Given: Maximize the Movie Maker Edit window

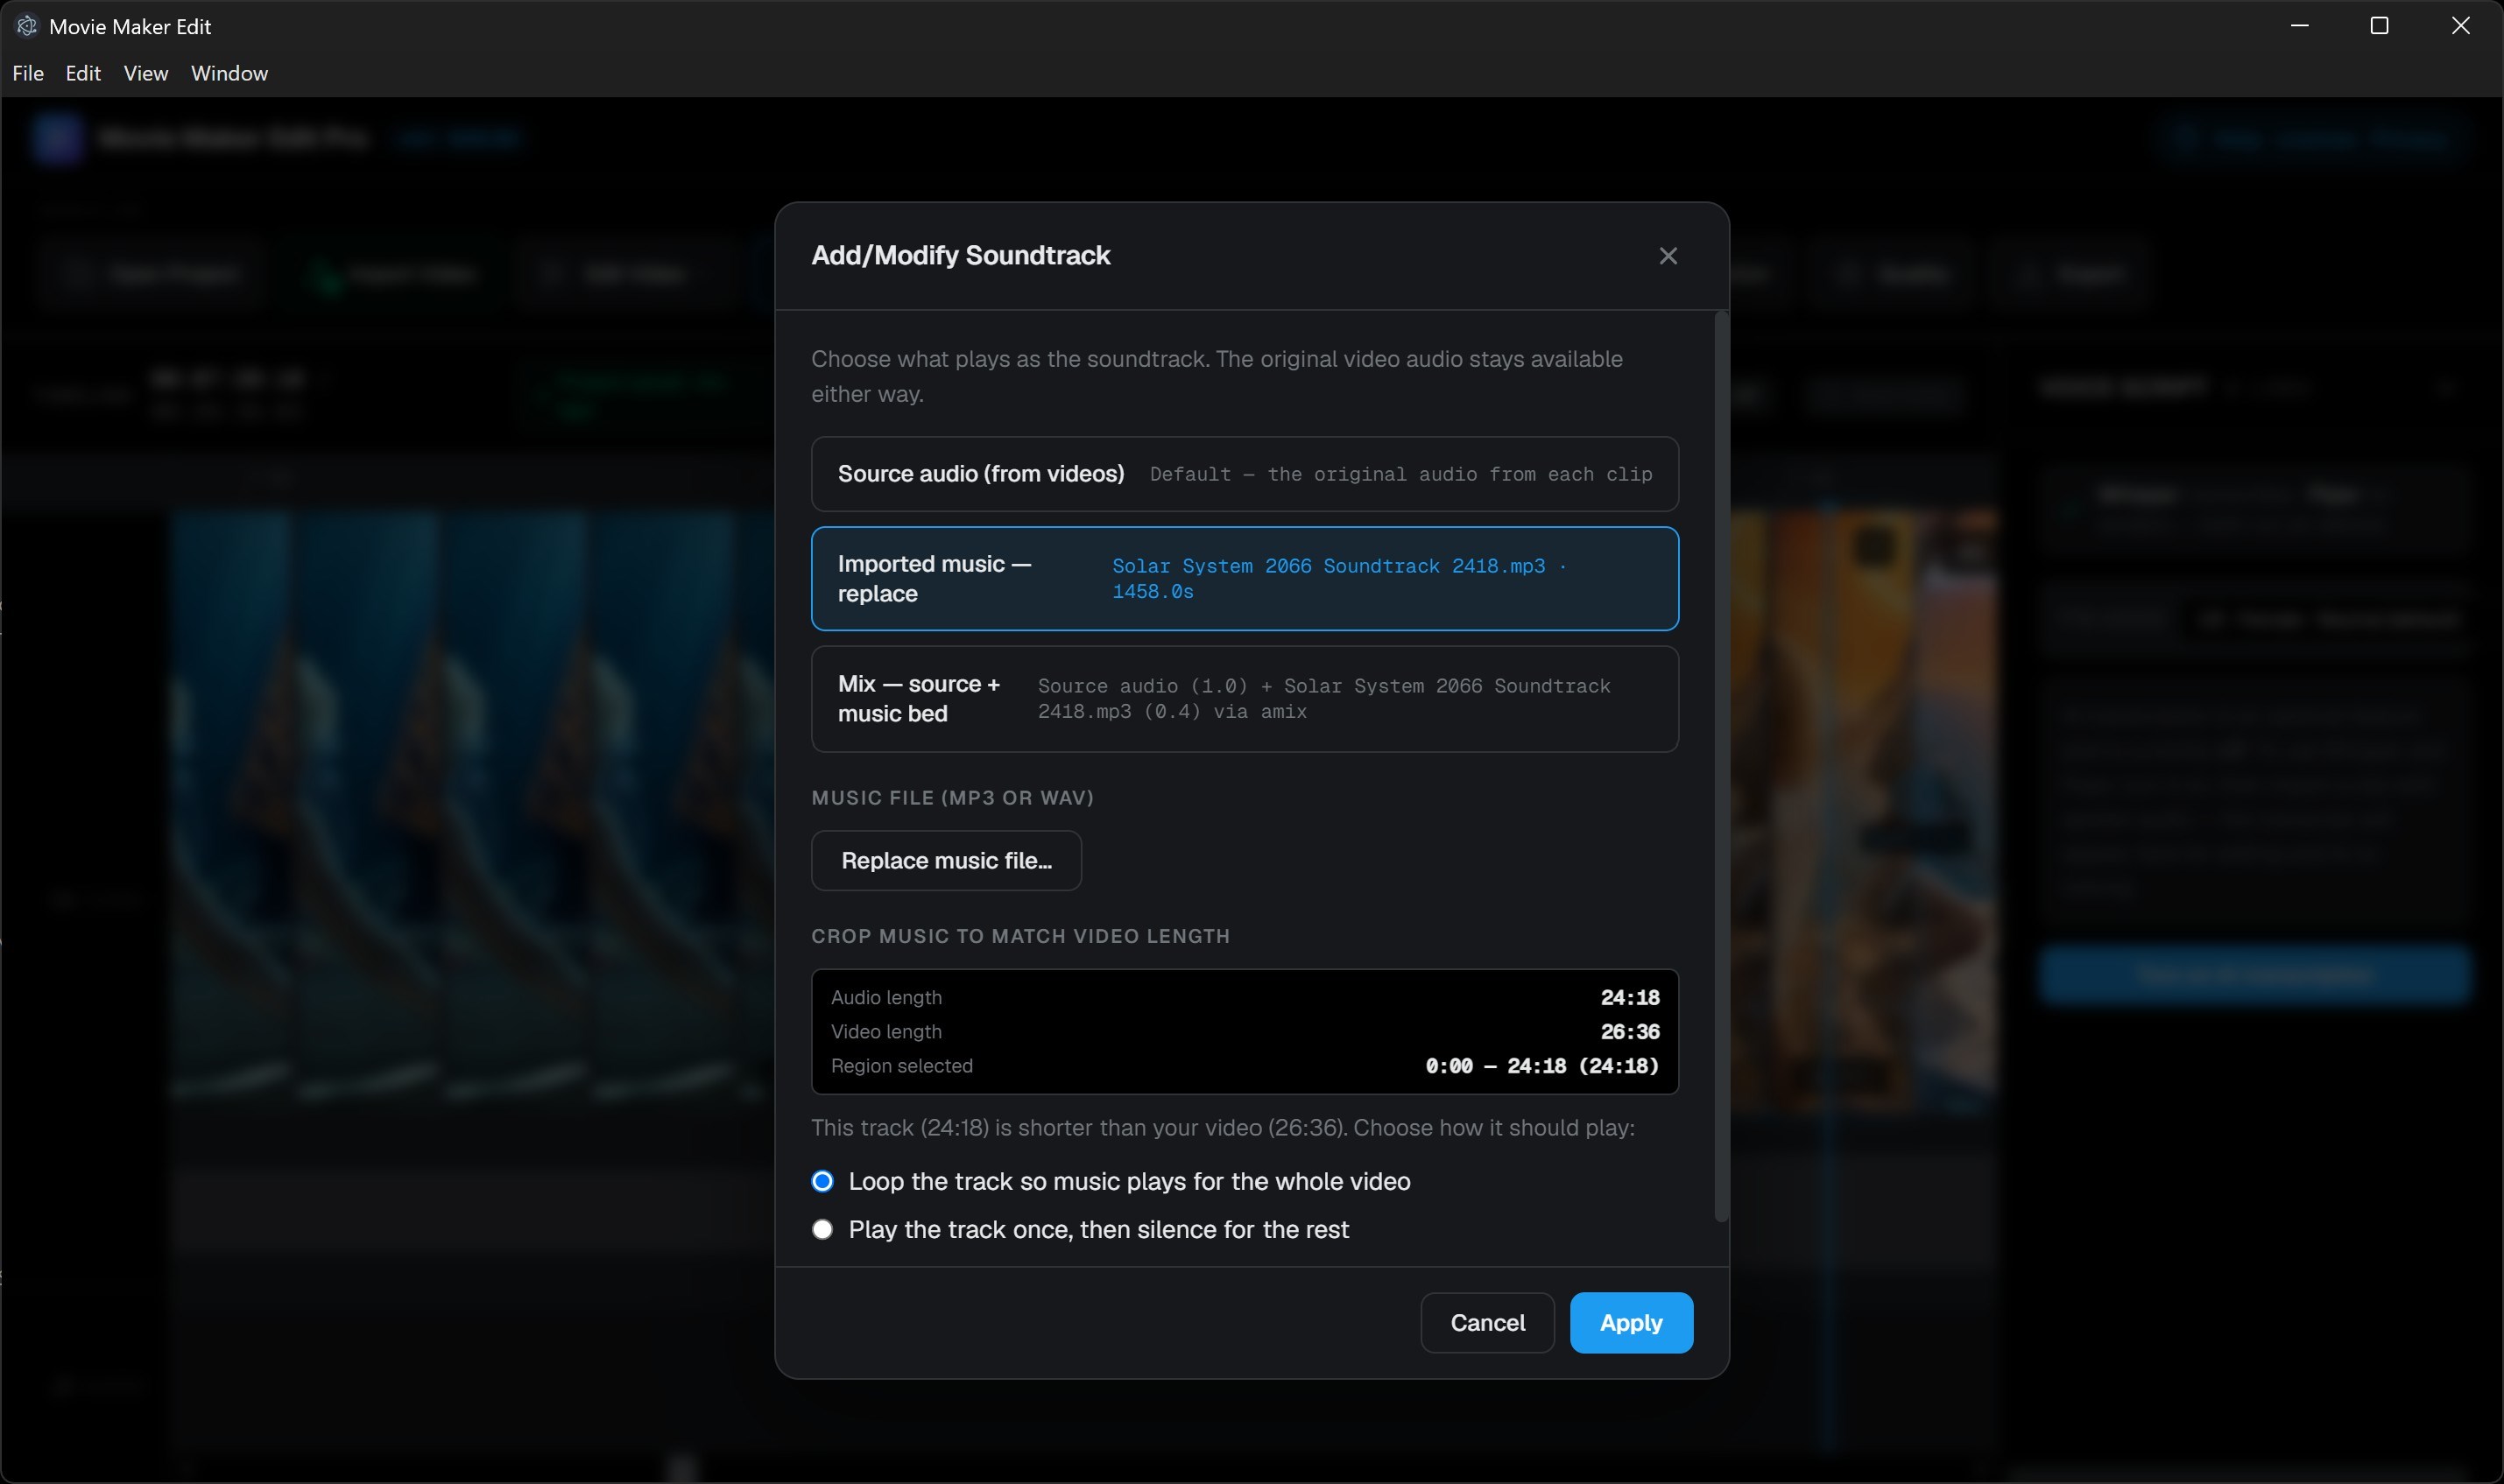Looking at the screenshot, I should 2380,26.
